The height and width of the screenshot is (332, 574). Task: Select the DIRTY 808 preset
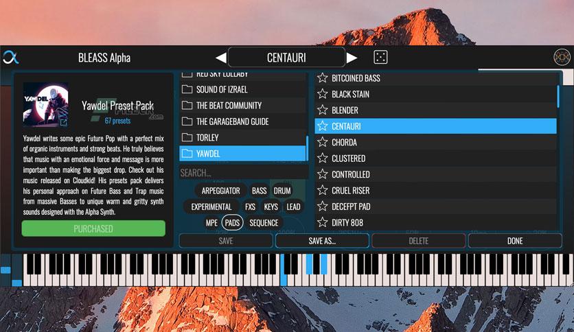point(435,222)
